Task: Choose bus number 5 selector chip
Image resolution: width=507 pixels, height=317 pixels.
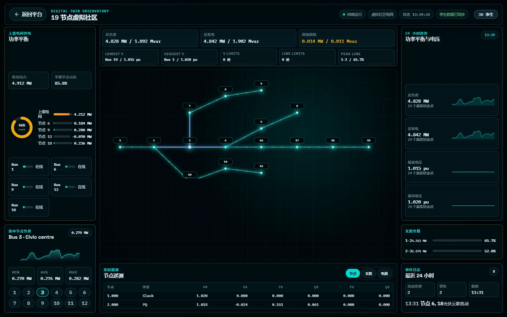Action: coord(70,292)
